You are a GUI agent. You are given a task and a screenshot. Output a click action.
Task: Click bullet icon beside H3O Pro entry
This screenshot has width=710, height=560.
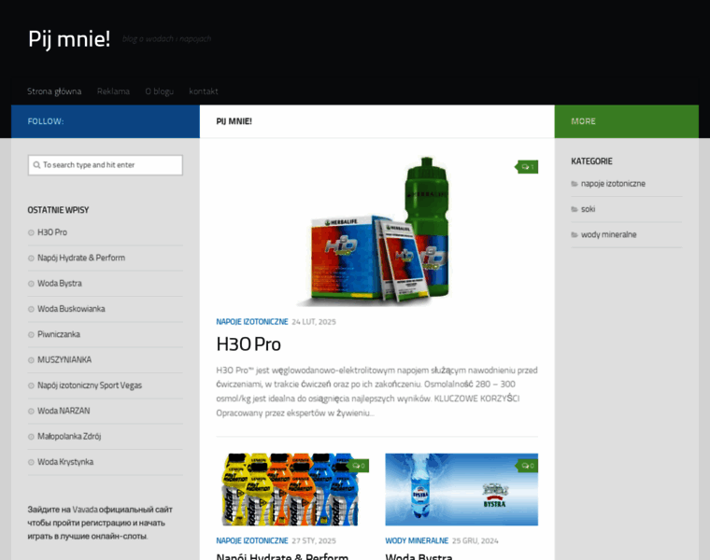click(31, 232)
